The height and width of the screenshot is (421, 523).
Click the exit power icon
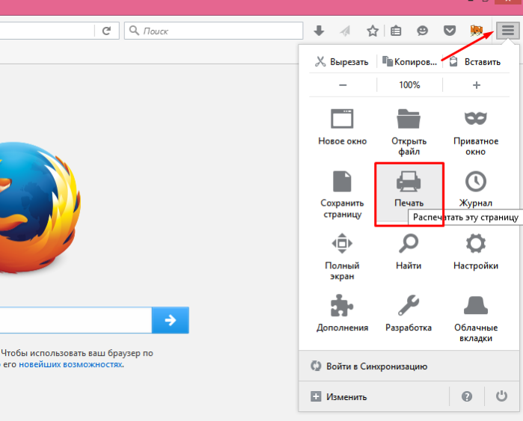(x=501, y=396)
